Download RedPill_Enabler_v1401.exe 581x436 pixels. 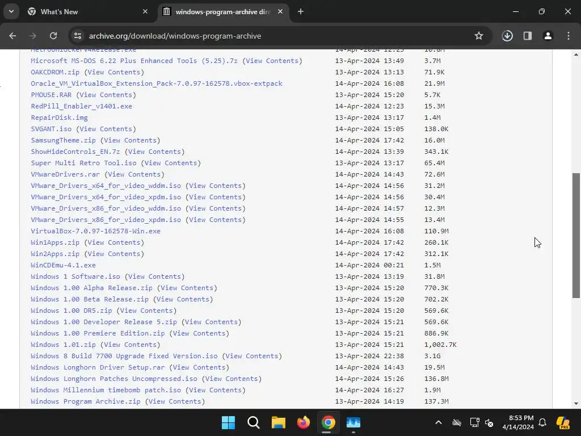(82, 106)
